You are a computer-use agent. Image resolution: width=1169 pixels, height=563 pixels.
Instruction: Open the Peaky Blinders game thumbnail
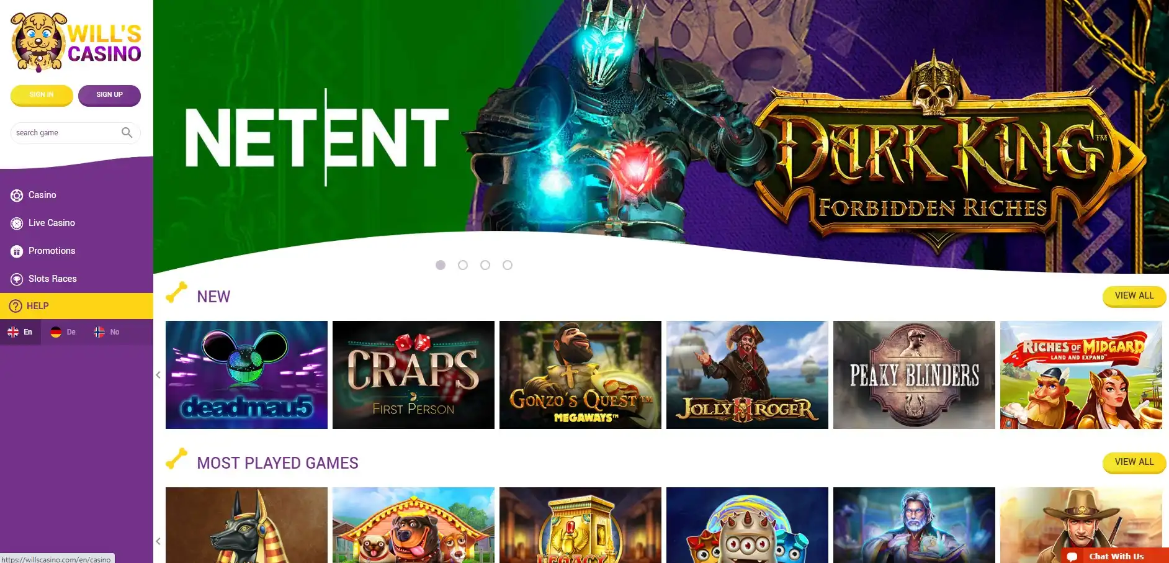tap(914, 375)
